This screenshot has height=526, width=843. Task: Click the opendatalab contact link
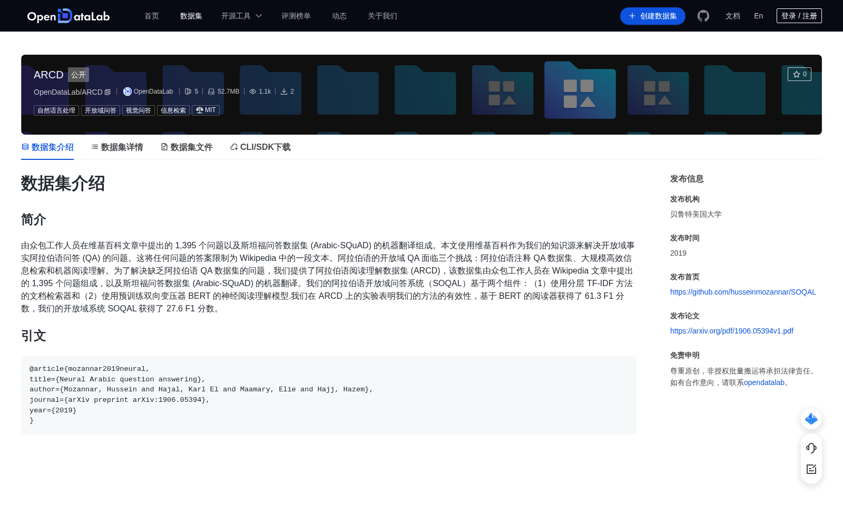[x=764, y=382]
